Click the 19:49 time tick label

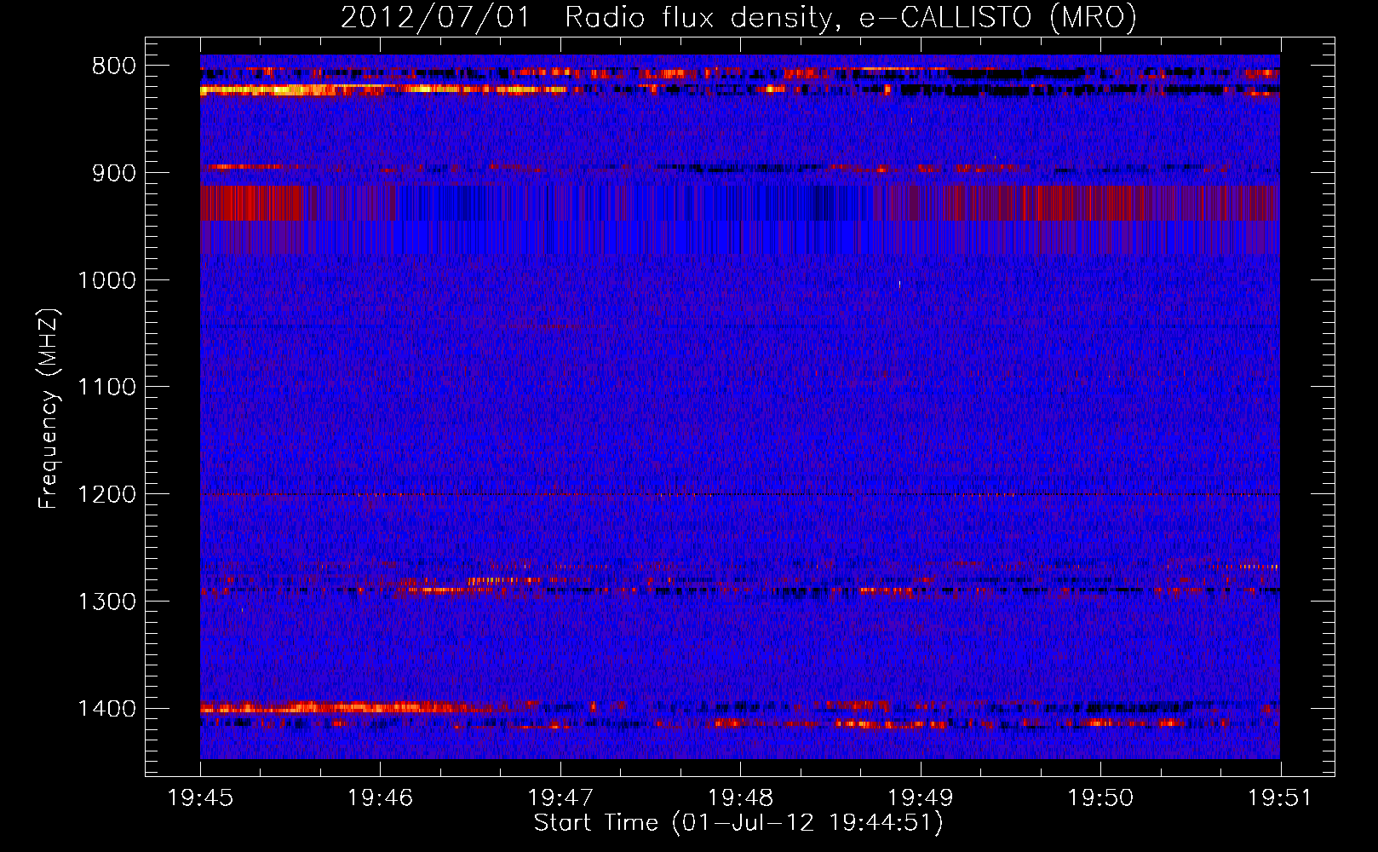[921, 797]
